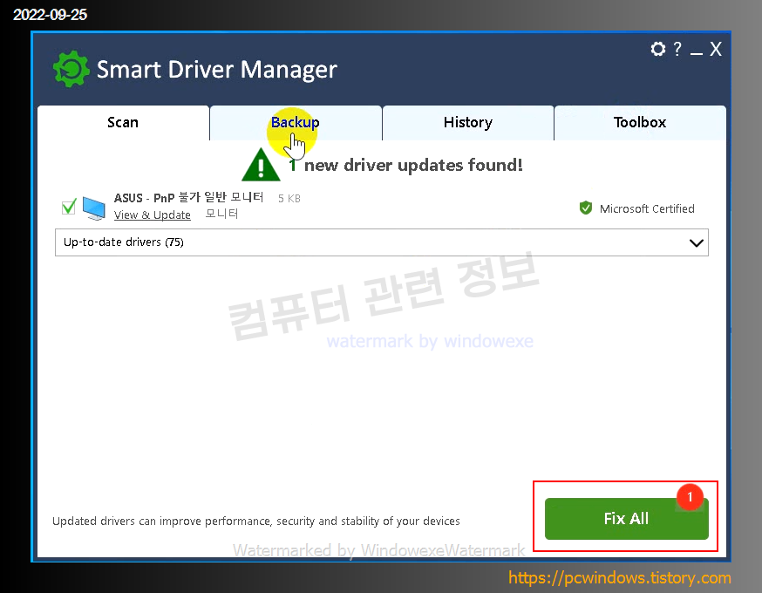Click the Microsoft Certified shield icon
The height and width of the screenshot is (593, 762).
(586, 208)
